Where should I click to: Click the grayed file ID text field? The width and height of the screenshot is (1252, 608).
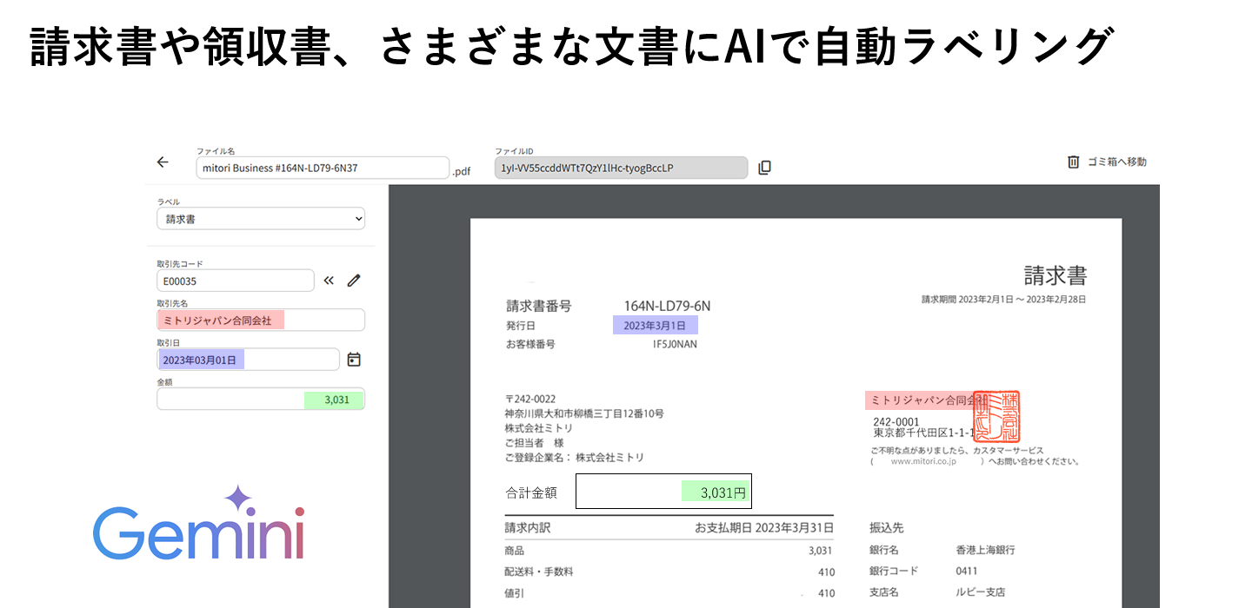coord(621,167)
